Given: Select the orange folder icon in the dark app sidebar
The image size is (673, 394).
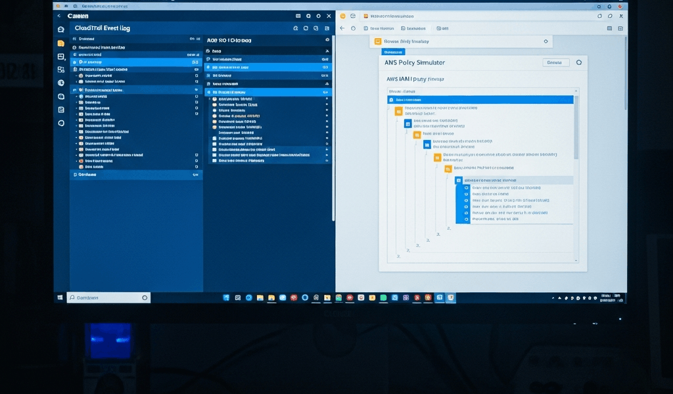Looking at the screenshot, I should point(61,43).
